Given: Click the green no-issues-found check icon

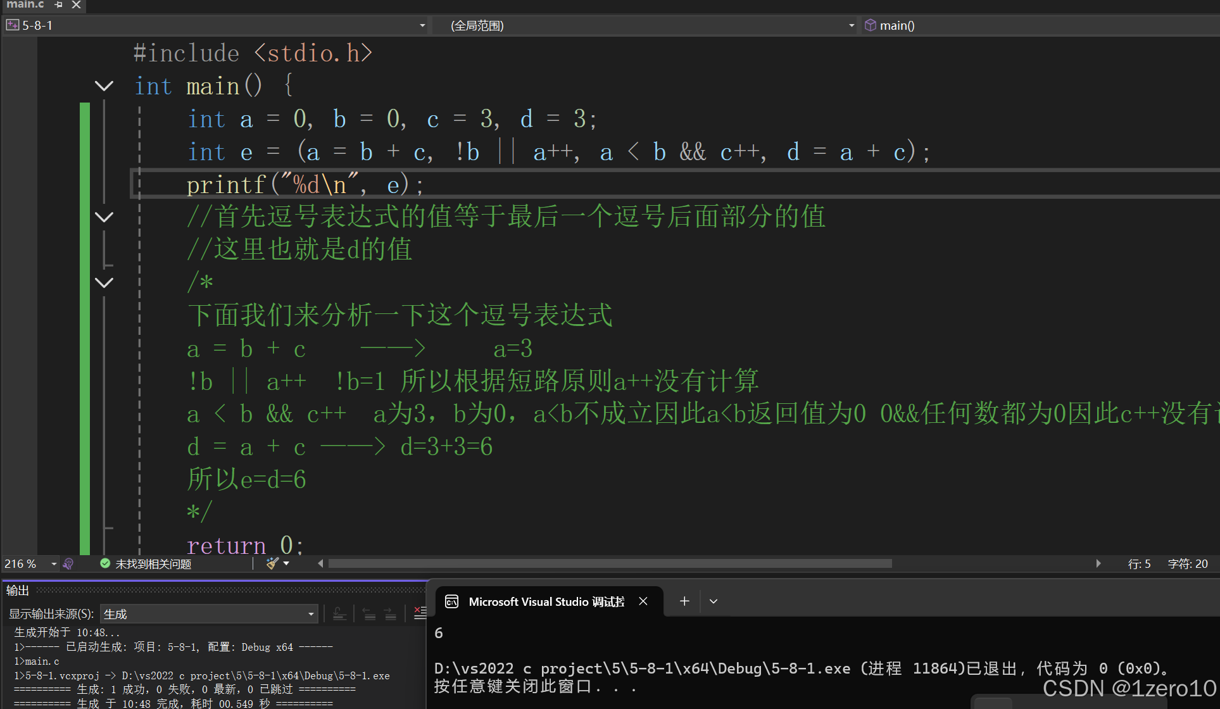Looking at the screenshot, I should (105, 563).
